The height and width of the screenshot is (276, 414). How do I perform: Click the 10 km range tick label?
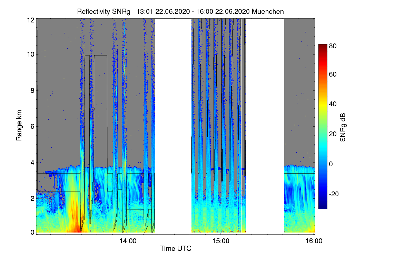[31, 55]
